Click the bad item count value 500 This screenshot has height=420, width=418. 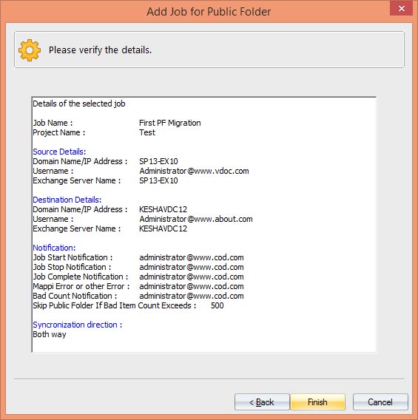[217, 305]
